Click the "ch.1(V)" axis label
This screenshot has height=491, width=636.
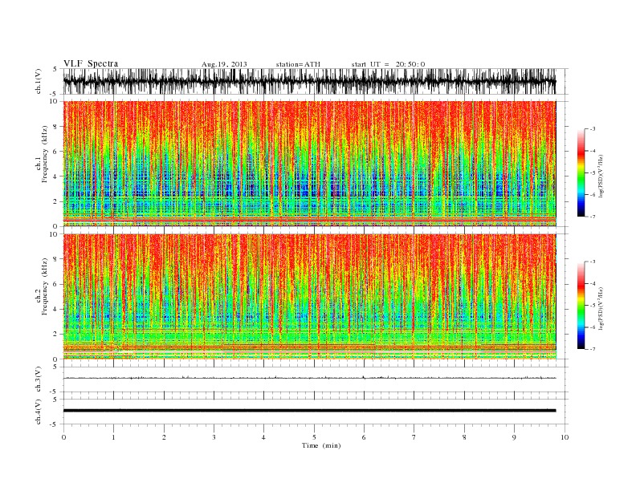(39, 82)
